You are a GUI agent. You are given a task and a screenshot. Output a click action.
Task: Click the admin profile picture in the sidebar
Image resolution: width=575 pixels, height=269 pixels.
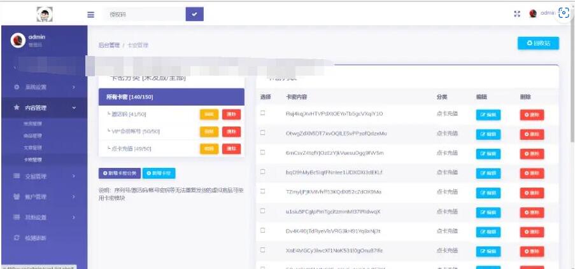18,40
